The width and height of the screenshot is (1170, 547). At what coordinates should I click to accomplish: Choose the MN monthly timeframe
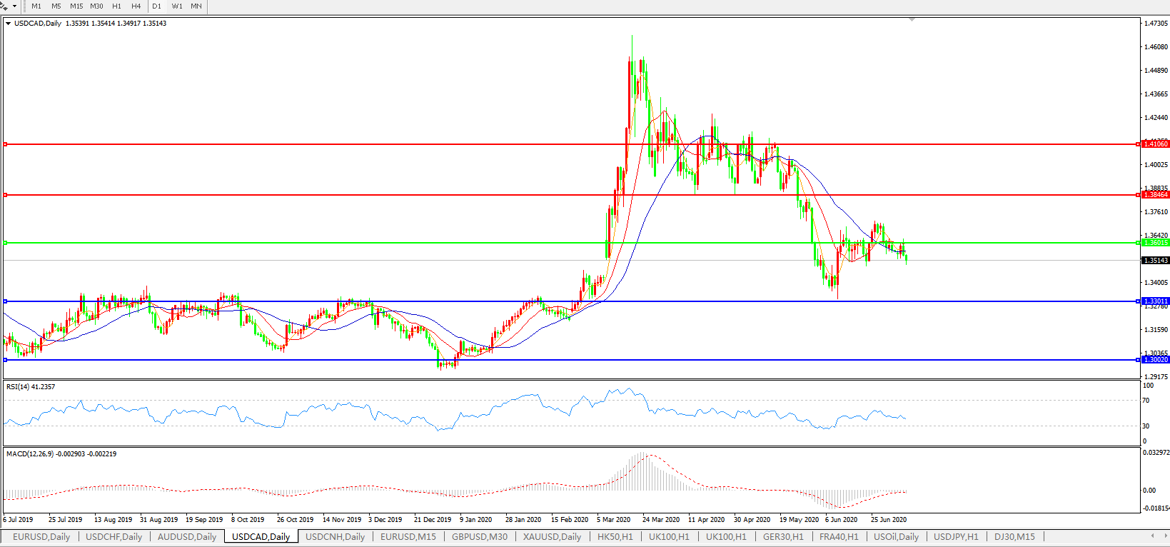click(196, 6)
